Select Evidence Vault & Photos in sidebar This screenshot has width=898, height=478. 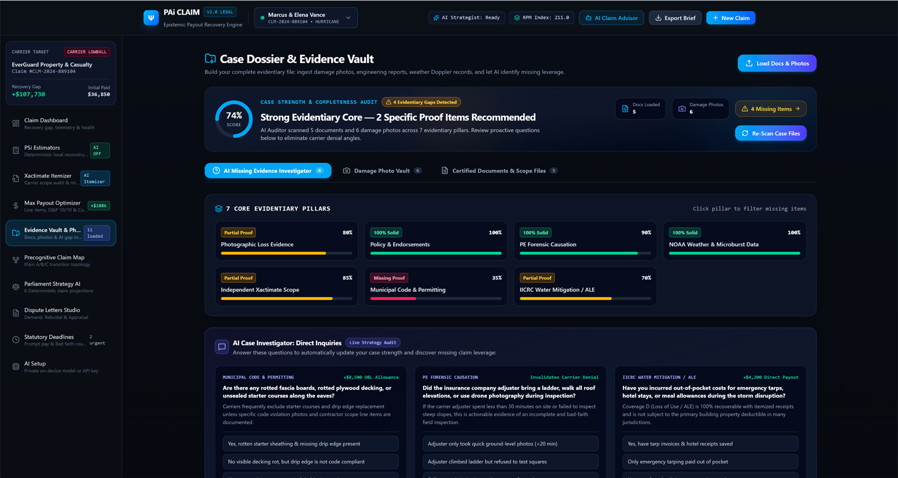pyautogui.click(x=61, y=233)
